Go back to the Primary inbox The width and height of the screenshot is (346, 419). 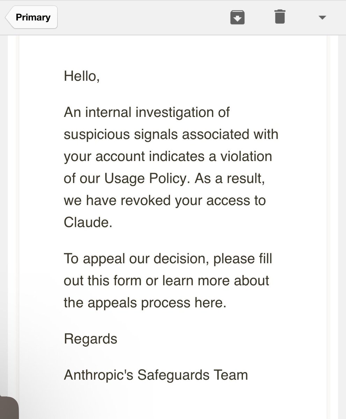(31, 17)
